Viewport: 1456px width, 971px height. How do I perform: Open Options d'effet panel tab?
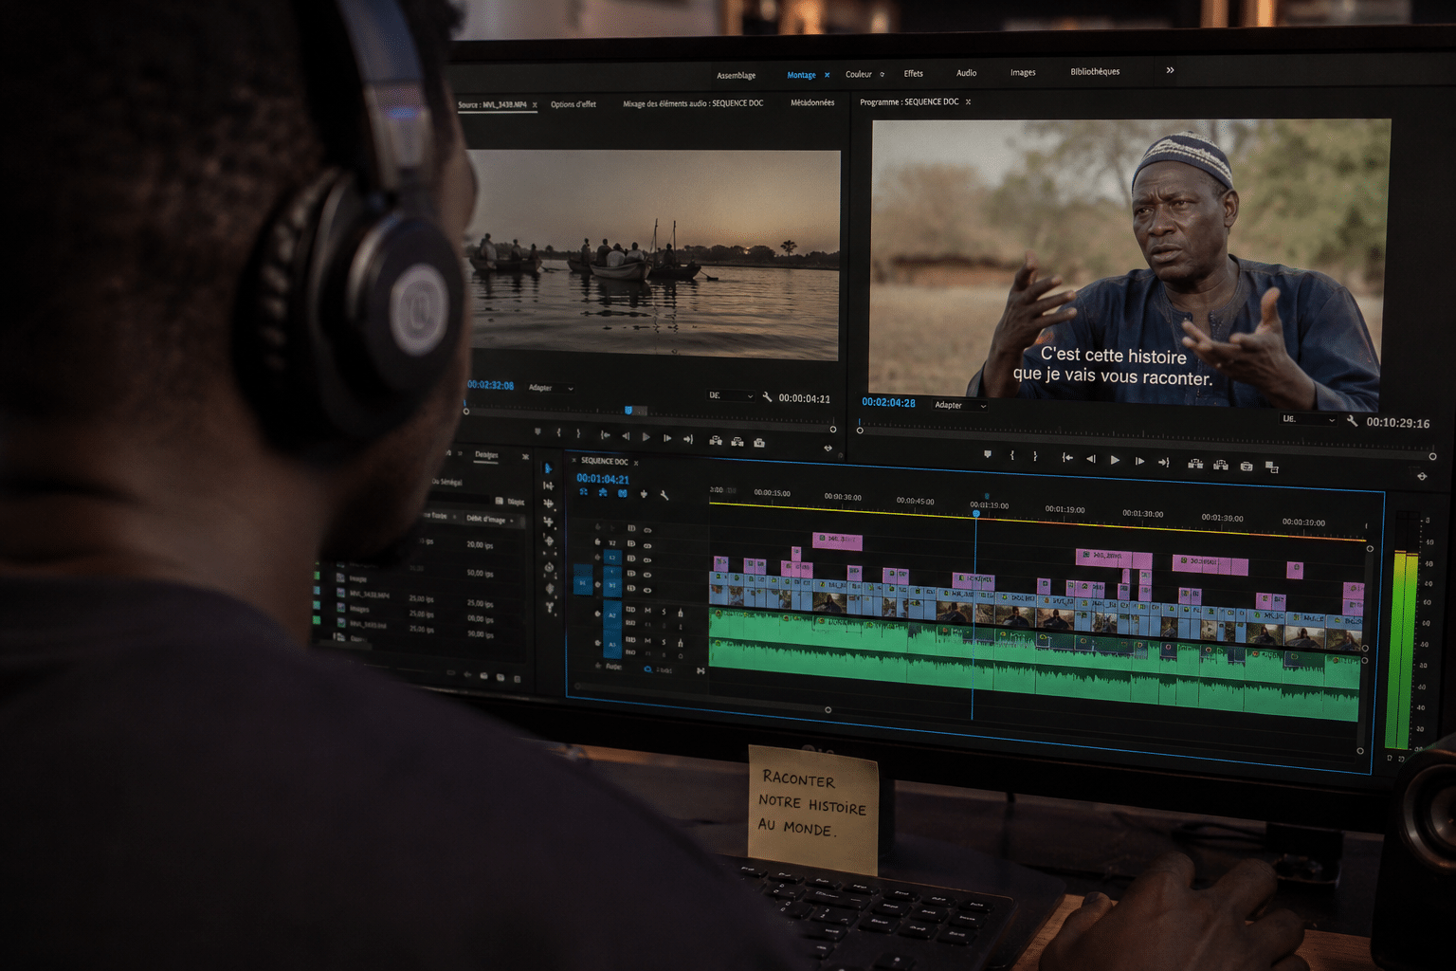click(x=573, y=104)
